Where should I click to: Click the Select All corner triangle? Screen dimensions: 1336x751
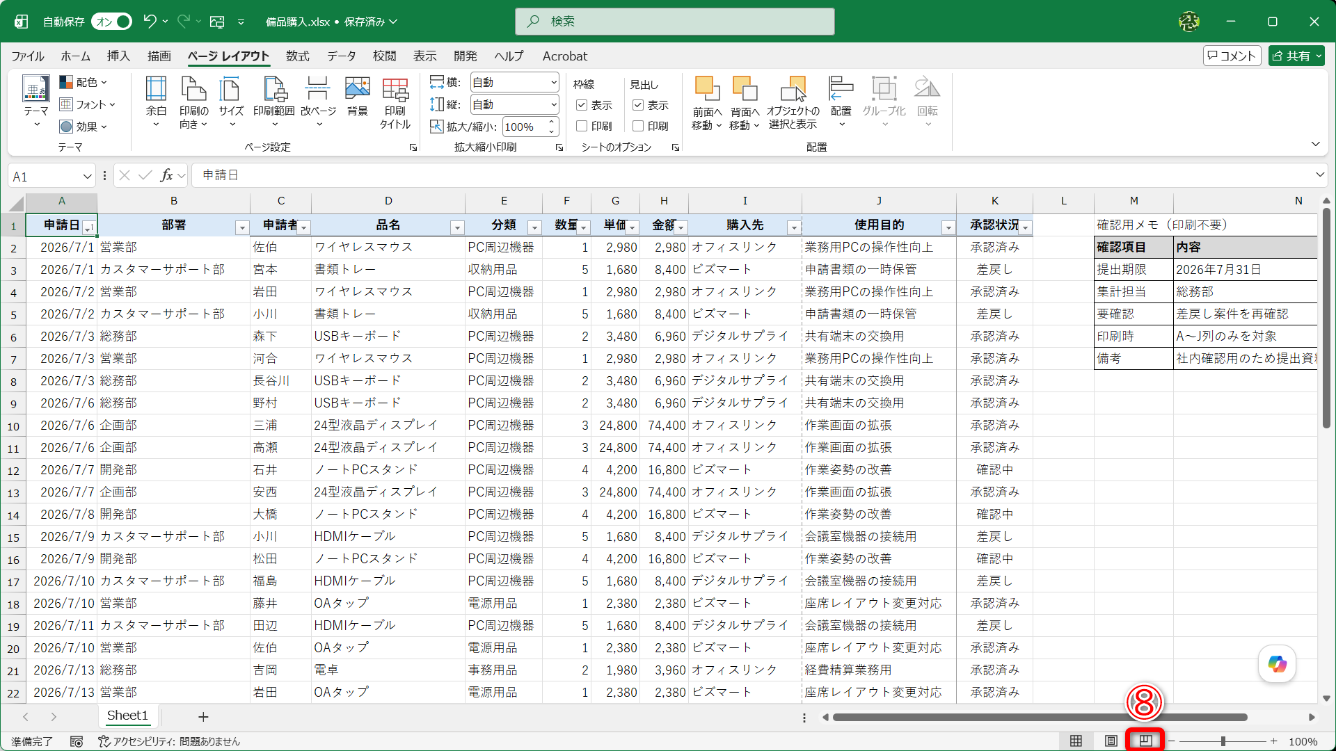pos(16,203)
